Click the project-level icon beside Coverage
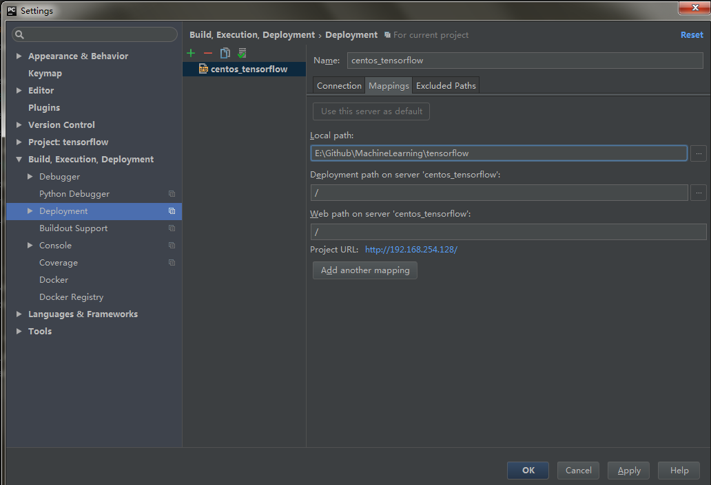Viewport: 711px width, 485px height. [x=172, y=263]
